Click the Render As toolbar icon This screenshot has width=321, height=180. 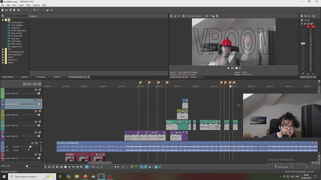coord(14,10)
